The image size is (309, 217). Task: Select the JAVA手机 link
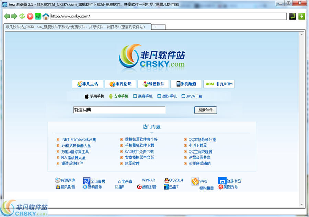(192, 96)
